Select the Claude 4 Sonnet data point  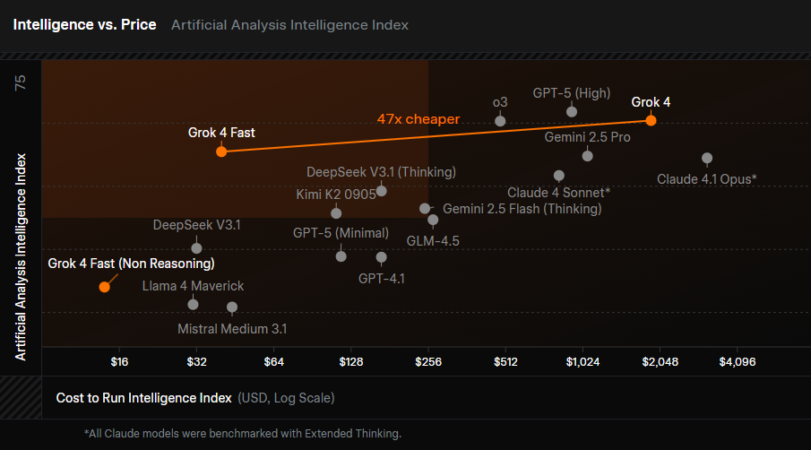click(x=559, y=176)
